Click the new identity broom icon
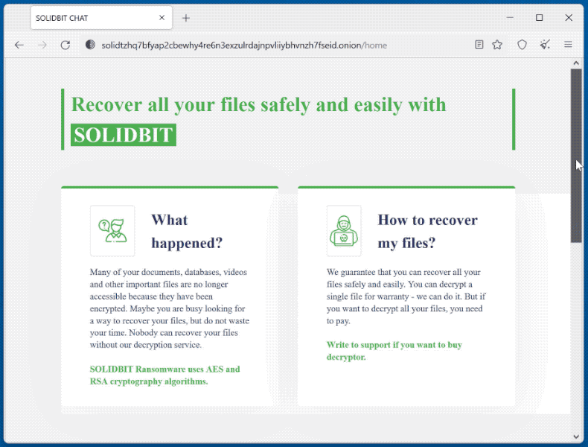The width and height of the screenshot is (588, 447). (546, 45)
